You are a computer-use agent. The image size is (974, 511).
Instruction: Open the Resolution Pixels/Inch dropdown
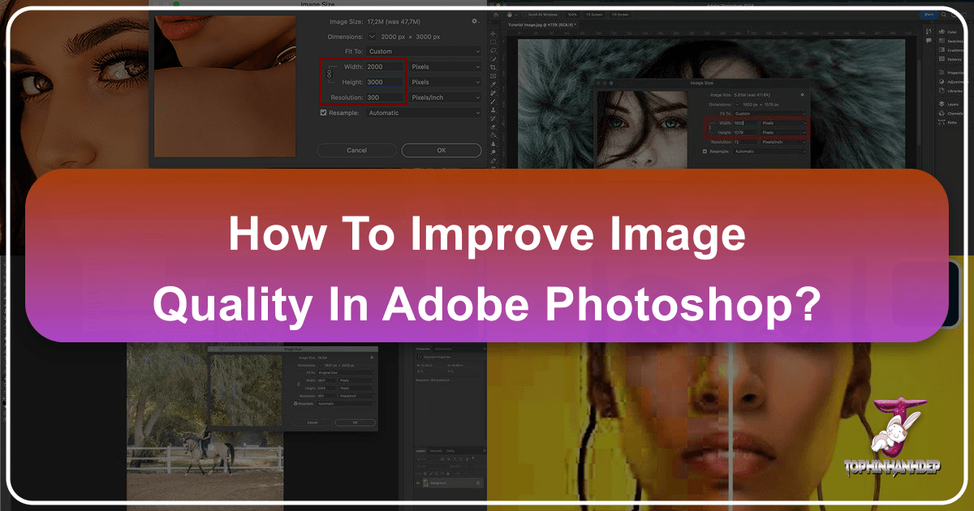[445, 97]
